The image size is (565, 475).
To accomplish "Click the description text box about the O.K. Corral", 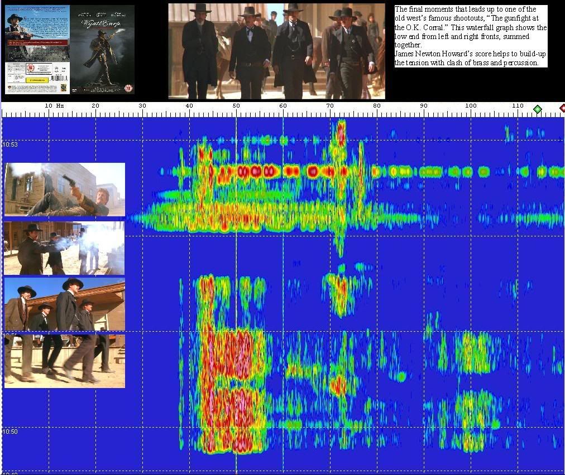I will (470, 36).
